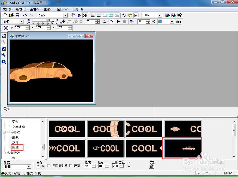Select 变形 in the effects tree
This screenshot has width=238, height=177.
click(15, 121)
